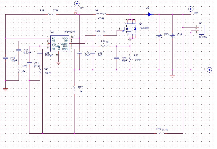The height and width of the screenshot is (149, 217).
Task: Select the R24 resistor symbol
Action: pyautogui.click(x=40, y=71)
